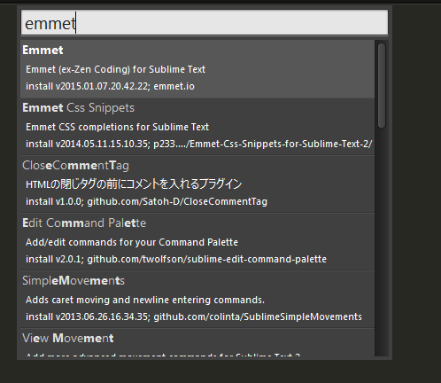The image size is (441, 383).
Task: Click github.com/Satoh-D/CloseCommentTag install line
Action: [x=146, y=201]
